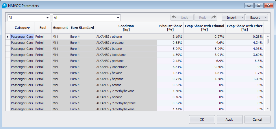
Task: Select the 'ALKANES / 2-methylheptane' cell
Action: pyautogui.click(x=126, y=103)
